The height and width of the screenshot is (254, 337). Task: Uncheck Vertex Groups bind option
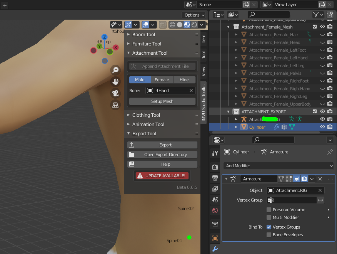pyautogui.click(x=269, y=227)
